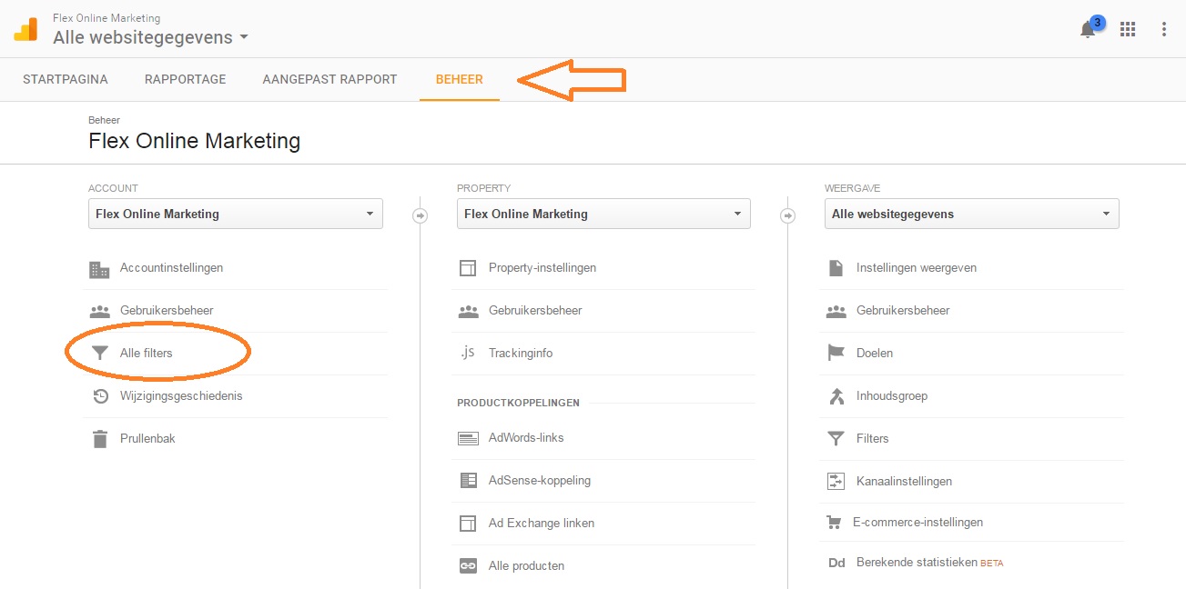Open E-commerce-instellingen link

click(917, 523)
